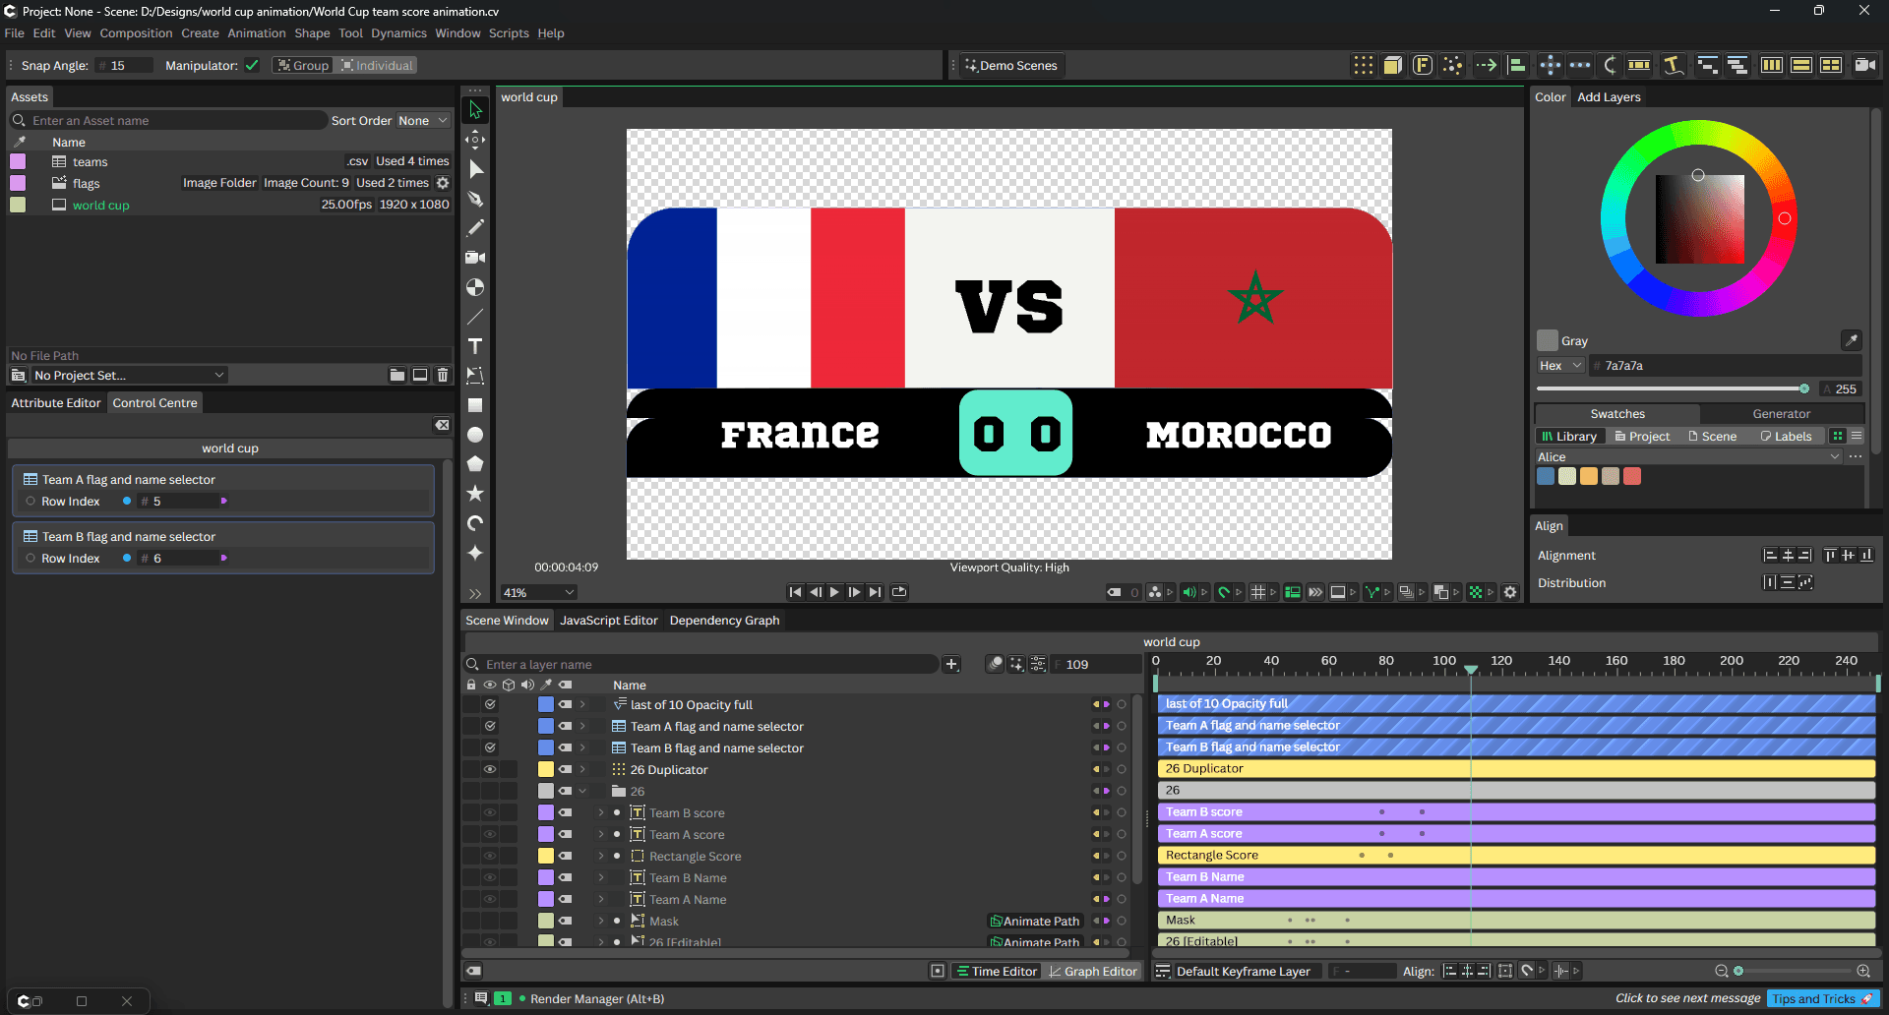
Task: Play the animation
Action: coord(834,592)
